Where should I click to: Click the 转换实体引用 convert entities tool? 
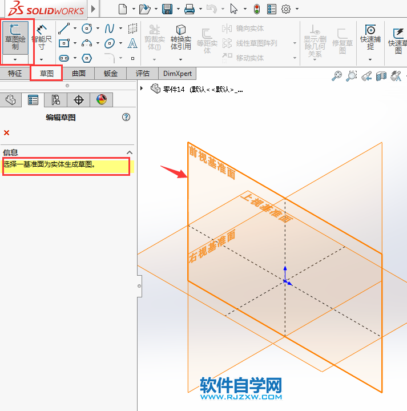click(x=181, y=37)
